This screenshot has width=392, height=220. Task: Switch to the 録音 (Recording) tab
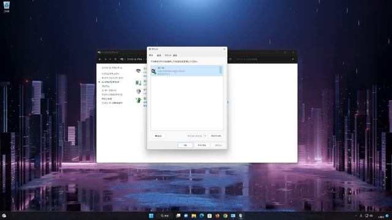tap(159, 55)
